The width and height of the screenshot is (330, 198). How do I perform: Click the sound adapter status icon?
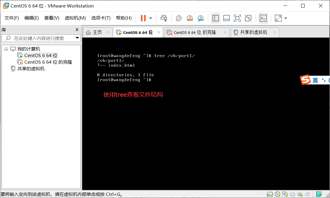(x=300, y=194)
